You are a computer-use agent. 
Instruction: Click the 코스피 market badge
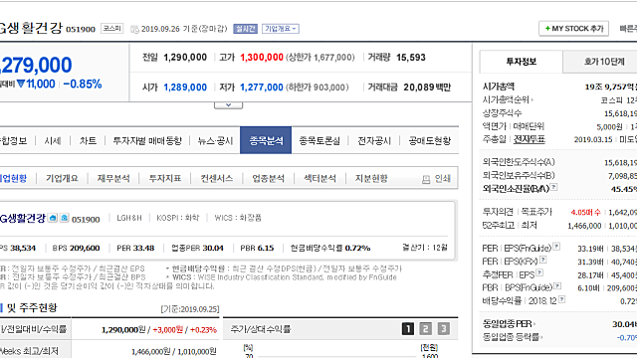point(111,29)
